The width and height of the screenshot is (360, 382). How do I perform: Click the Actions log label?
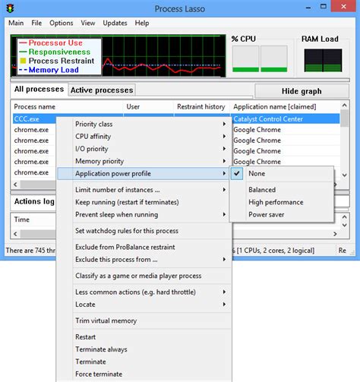(34, 201)
